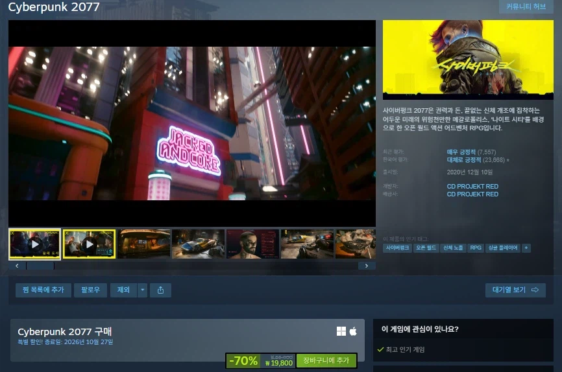Click the share icon button

(160, 290)
